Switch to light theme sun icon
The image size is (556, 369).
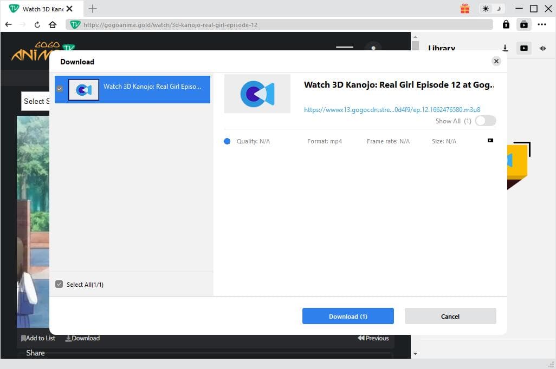click(x=486, y=9)
